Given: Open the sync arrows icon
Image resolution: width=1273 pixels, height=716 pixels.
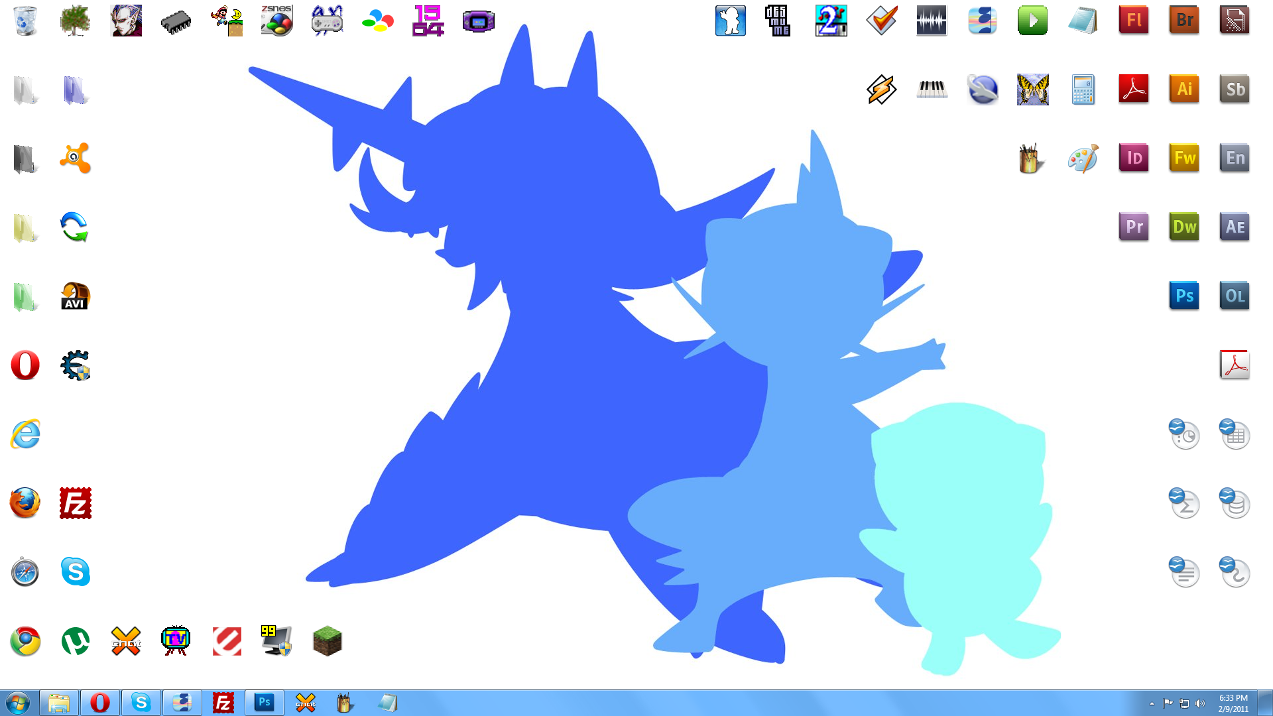Looking at the screenshot, I should 74,227.
